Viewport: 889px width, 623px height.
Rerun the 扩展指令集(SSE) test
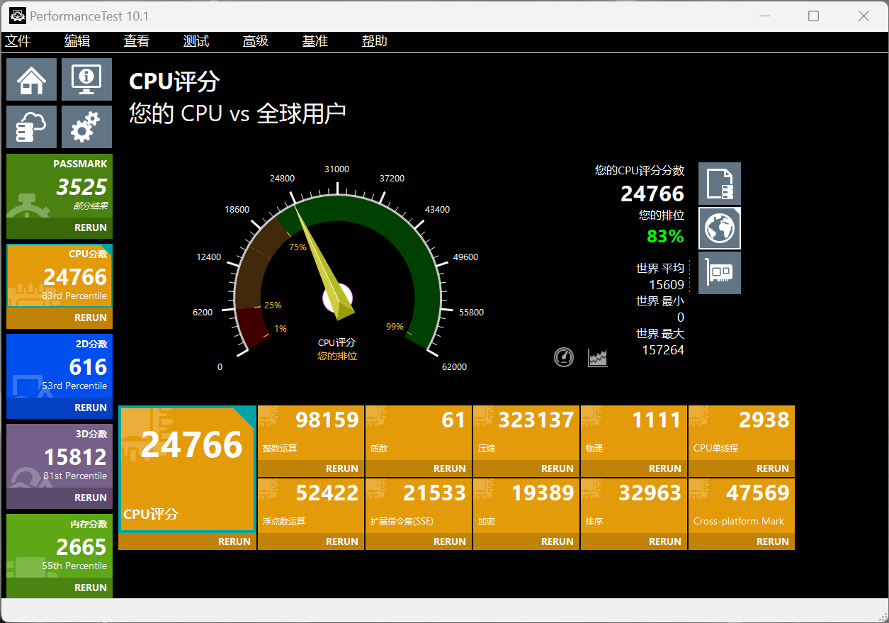450,542
